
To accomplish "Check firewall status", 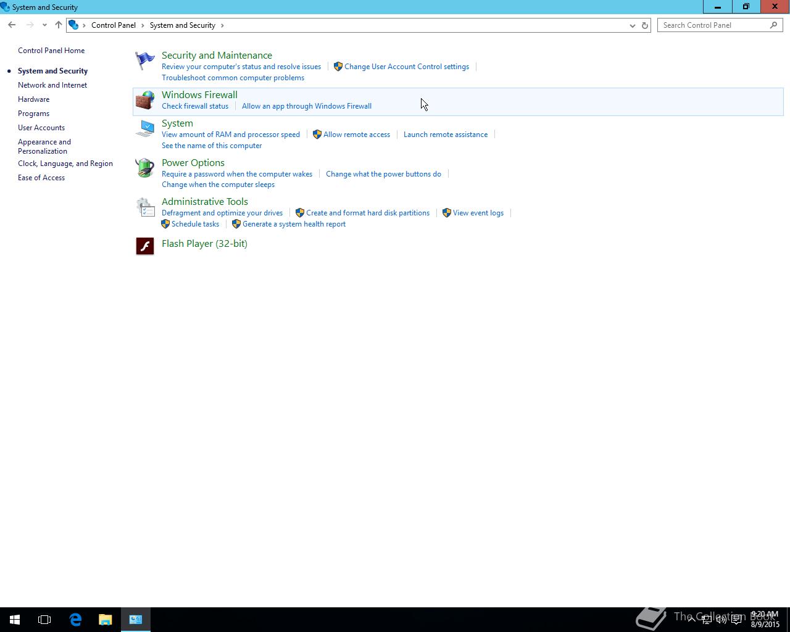I will tap(195, 106).
